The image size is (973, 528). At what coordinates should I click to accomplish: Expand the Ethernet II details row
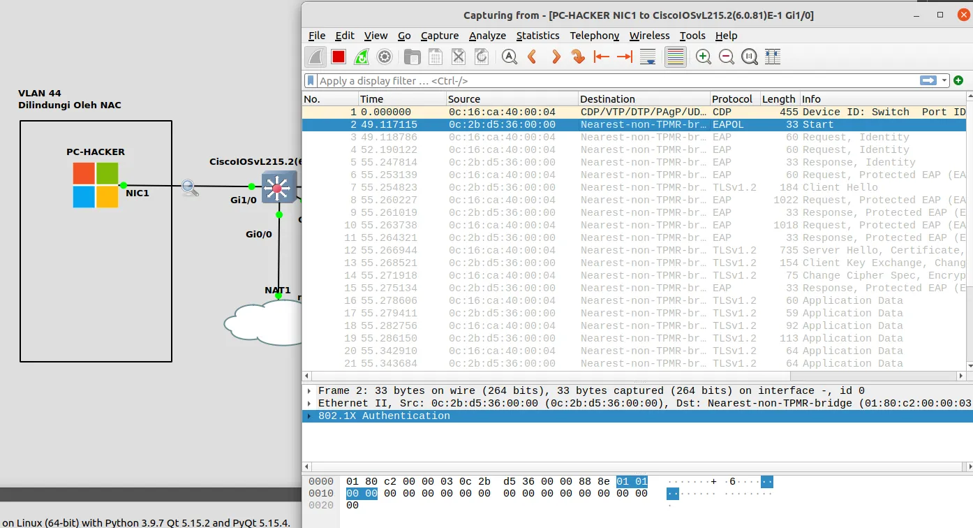coord(309,404)
